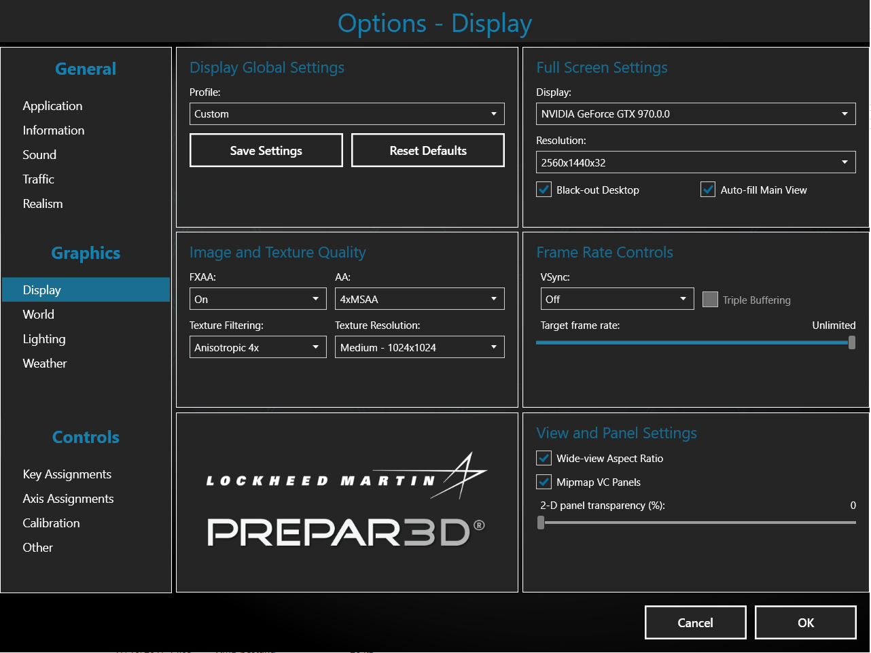Open Sound settings
This screenshot has height=653, width=871.
[x=39, y=155]
